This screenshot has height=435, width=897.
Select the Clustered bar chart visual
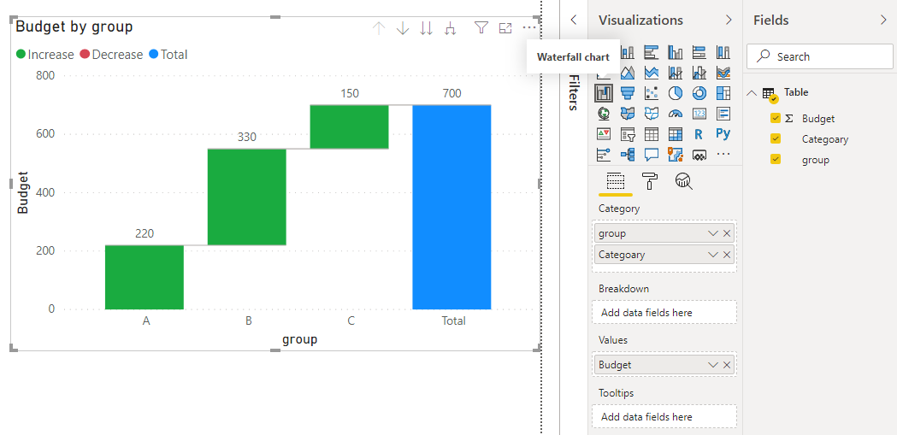pos(652,53)
